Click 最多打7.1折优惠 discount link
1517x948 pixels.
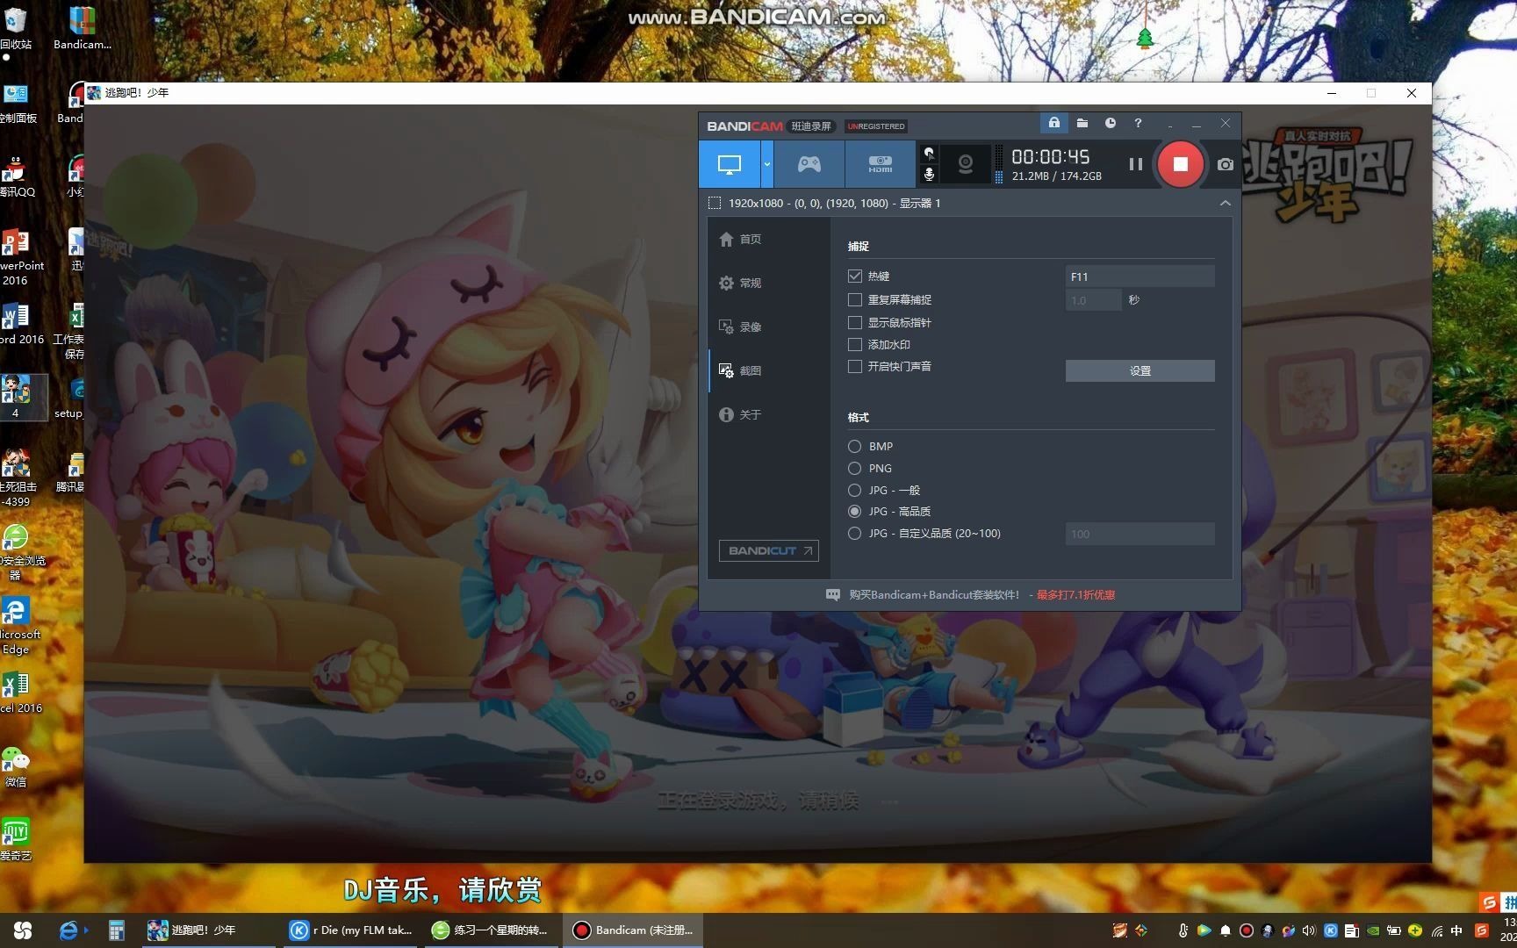1075,595
